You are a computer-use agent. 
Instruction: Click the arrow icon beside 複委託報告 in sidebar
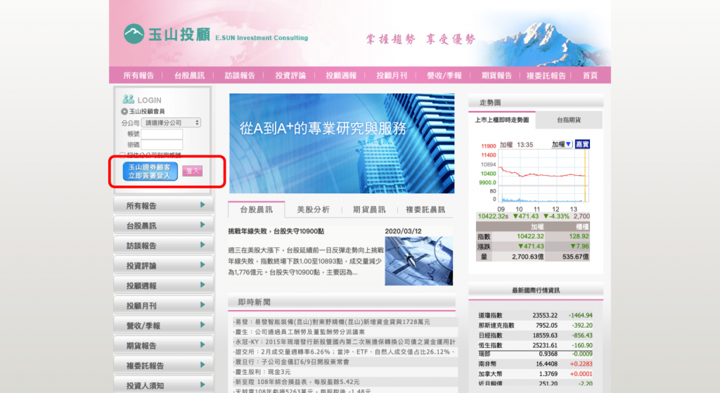202,365
